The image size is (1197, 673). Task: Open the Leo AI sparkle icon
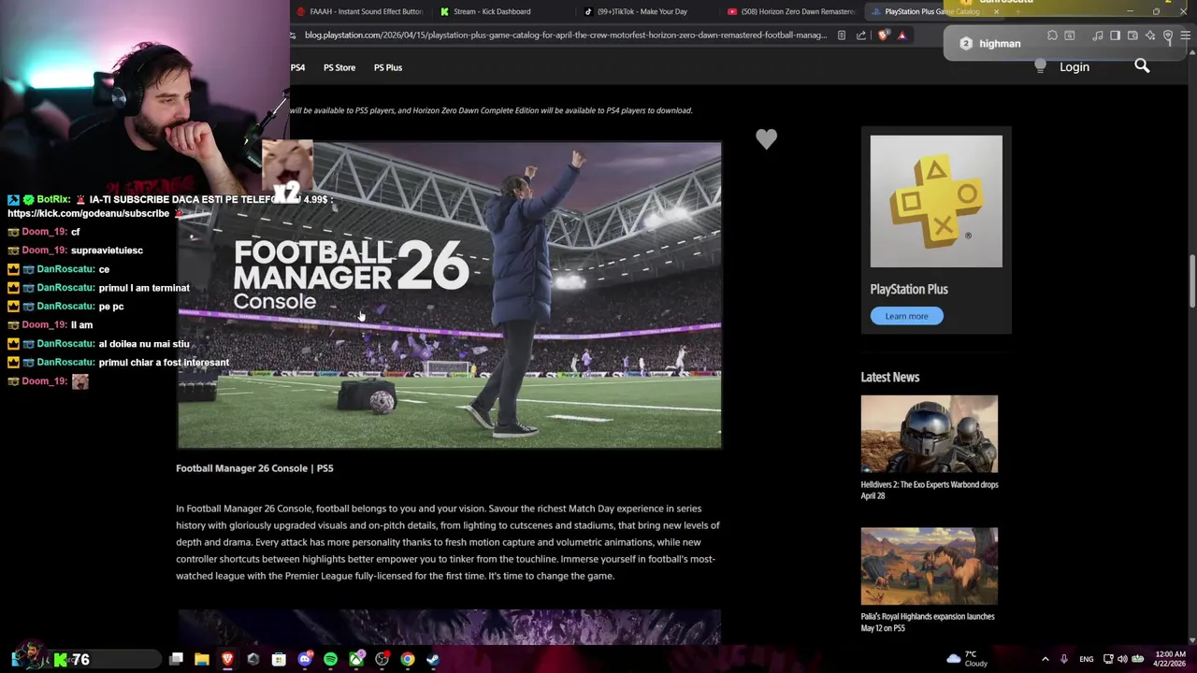click(x=1150, y=36)
